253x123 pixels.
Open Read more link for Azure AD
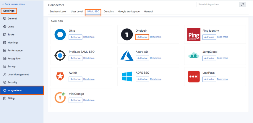coord(156,58)
